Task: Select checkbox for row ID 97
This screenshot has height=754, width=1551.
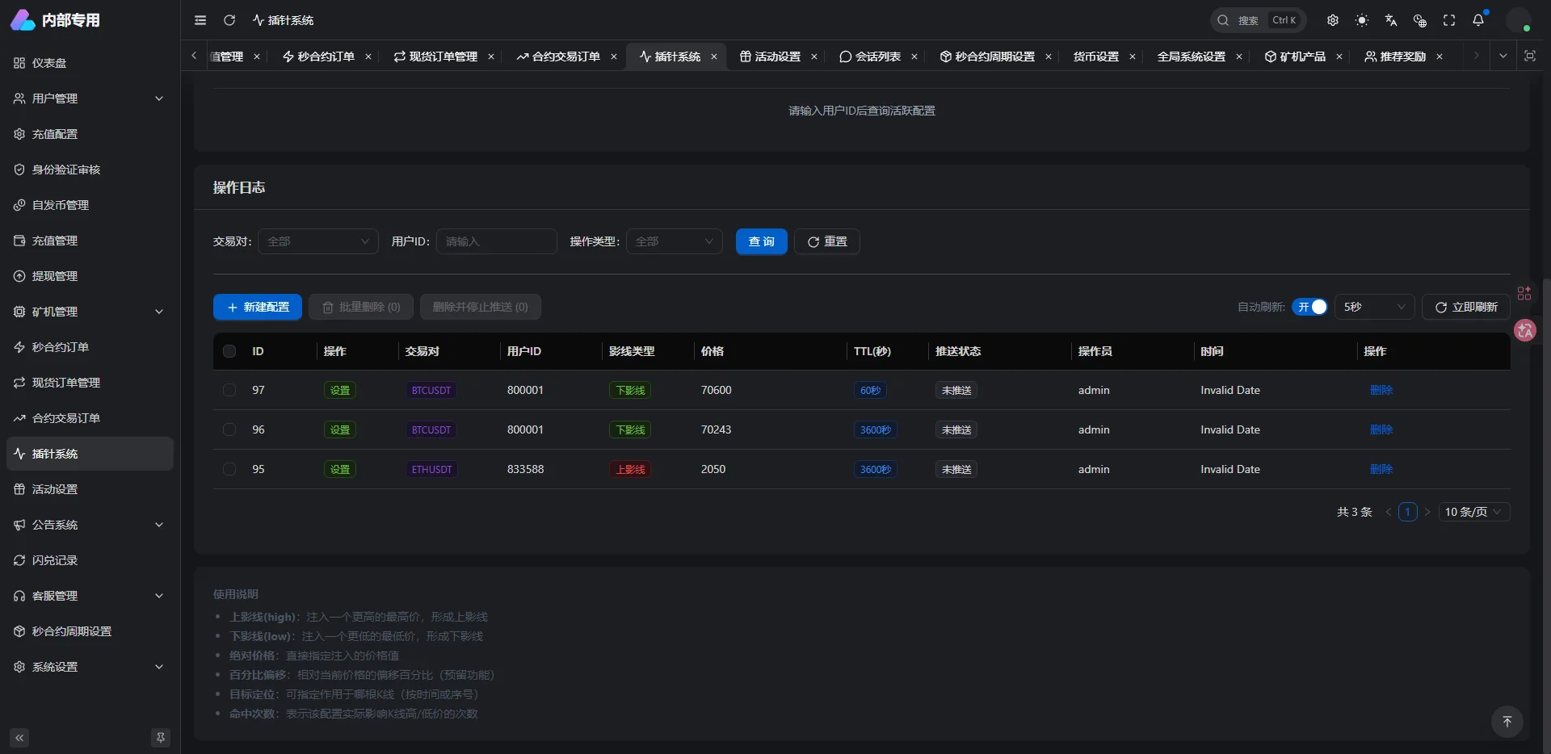Action: (229, 390)
